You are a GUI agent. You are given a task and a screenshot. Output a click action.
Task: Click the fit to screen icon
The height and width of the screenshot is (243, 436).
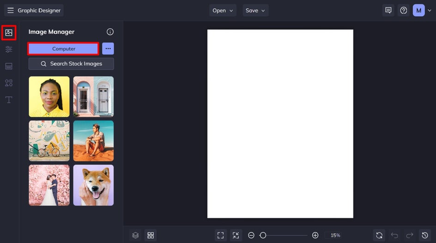tap(220, 235)
